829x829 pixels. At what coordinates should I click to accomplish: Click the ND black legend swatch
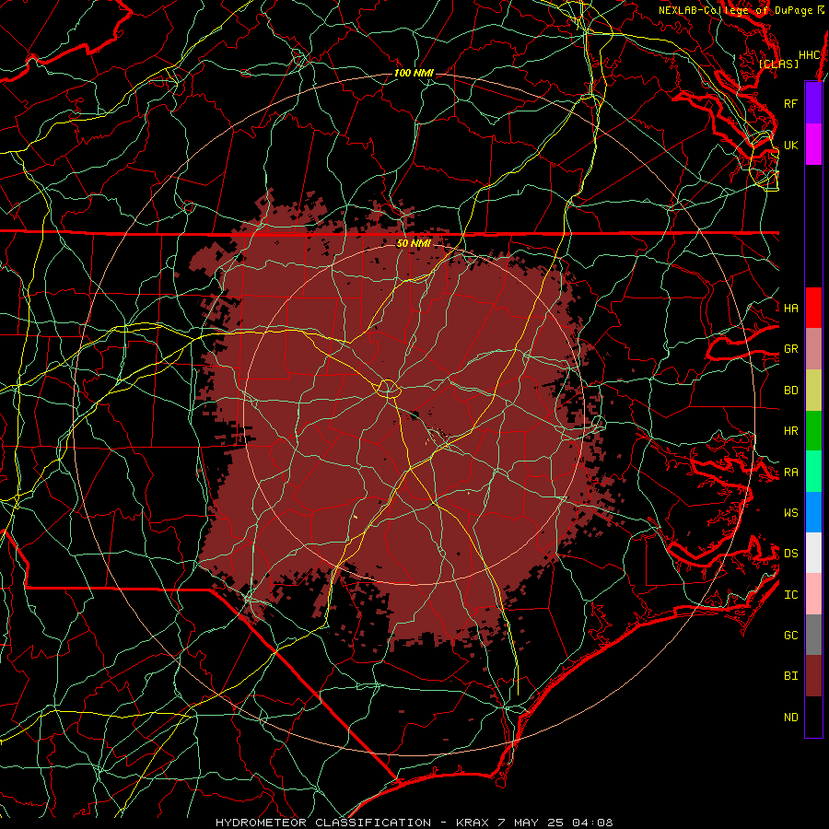(813, 717)
